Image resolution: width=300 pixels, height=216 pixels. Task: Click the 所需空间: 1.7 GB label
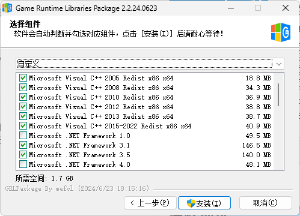[44, 178]
